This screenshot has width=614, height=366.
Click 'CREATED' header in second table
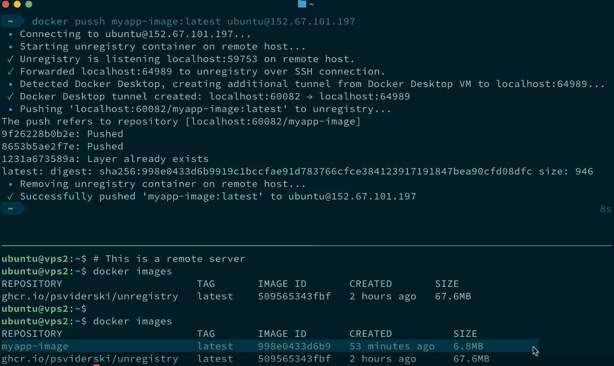coord(371,334)
